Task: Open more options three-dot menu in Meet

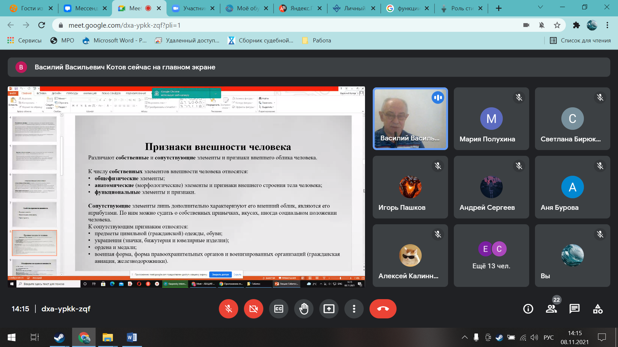Action: point(354,309)
